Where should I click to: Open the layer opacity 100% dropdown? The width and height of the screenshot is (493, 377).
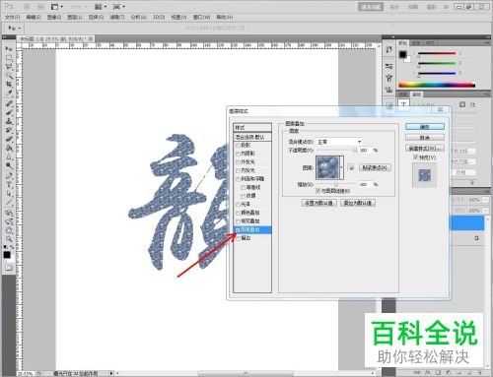[x=486, y=200]
